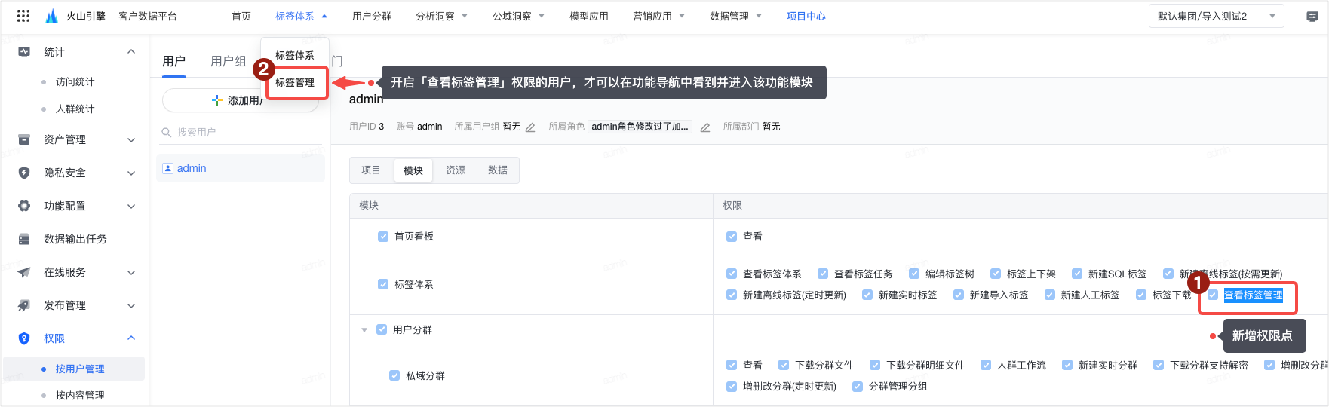Click the 搜索用户 search field
Viewport: 1329px width, 407px height.
[x=241, y=133]
